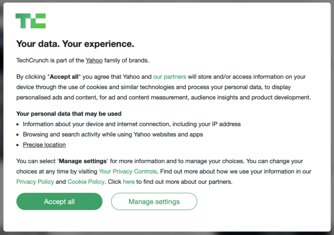334x235 pixels.
Task: Visit the Your Privacy Controls link
Action: pos(128,171)
